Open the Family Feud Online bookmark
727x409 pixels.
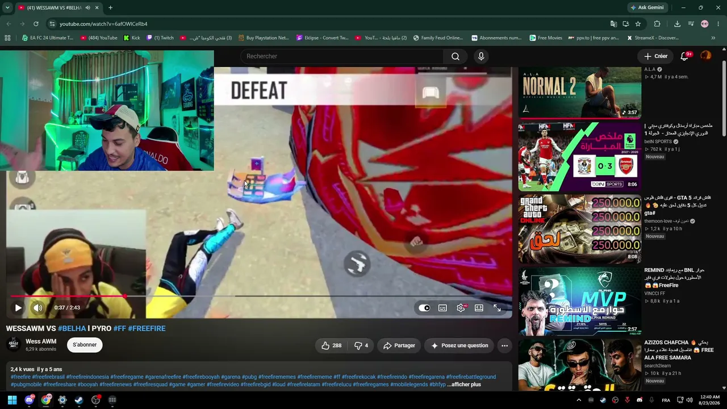pos(438,38)
